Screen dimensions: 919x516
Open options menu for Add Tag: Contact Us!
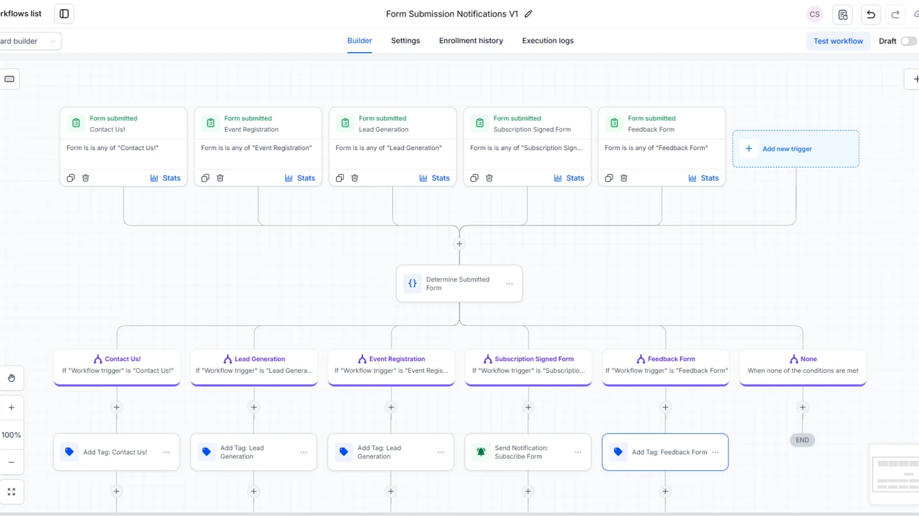tap(167, 452)
